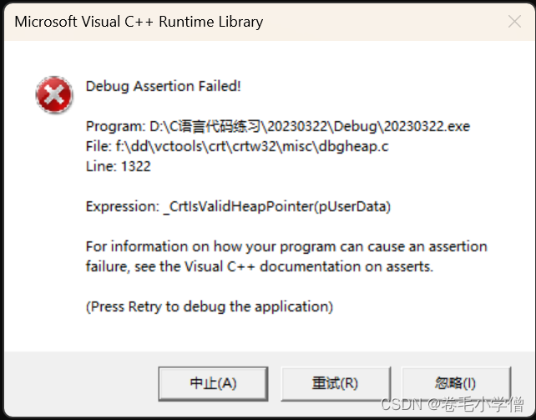Click the C语言代码练习 folder name in path

click(215, 126)
